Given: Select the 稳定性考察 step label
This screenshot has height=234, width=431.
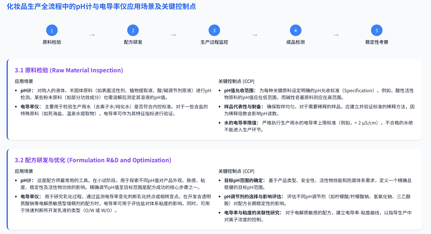Looking at the screenshot, I should (377, 42).
